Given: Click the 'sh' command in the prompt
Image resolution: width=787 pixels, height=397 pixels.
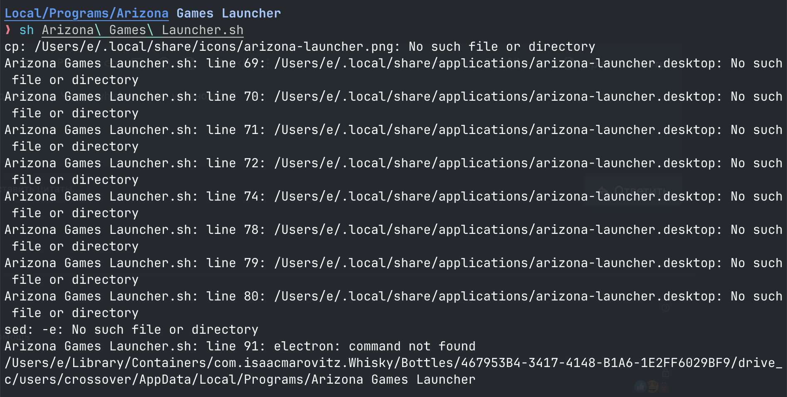Looking at the screenshot, I should coord(26,30).
